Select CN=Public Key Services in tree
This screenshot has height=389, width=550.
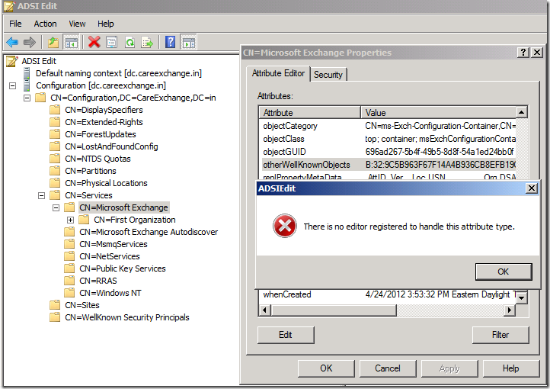(123, 268)
